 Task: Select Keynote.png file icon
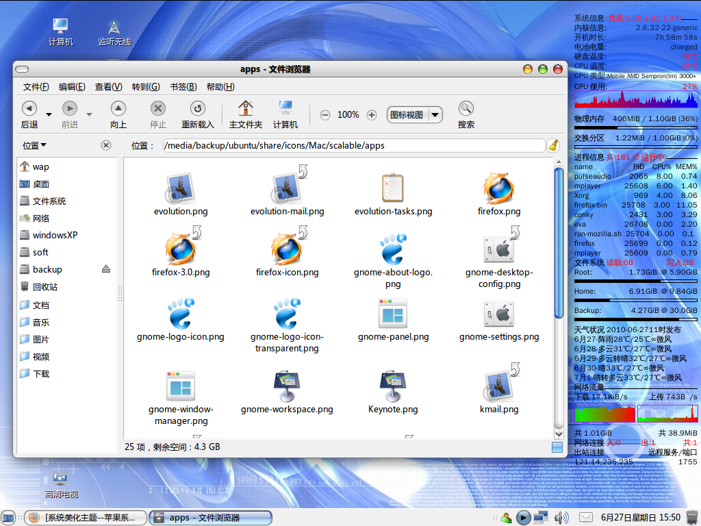click(x=393, y=386)
